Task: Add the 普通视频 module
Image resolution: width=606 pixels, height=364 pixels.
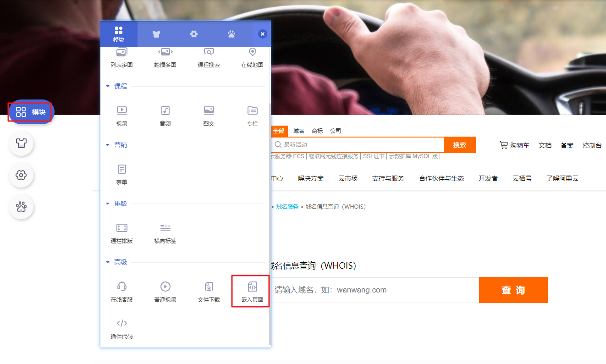Action: pos(165,292)
